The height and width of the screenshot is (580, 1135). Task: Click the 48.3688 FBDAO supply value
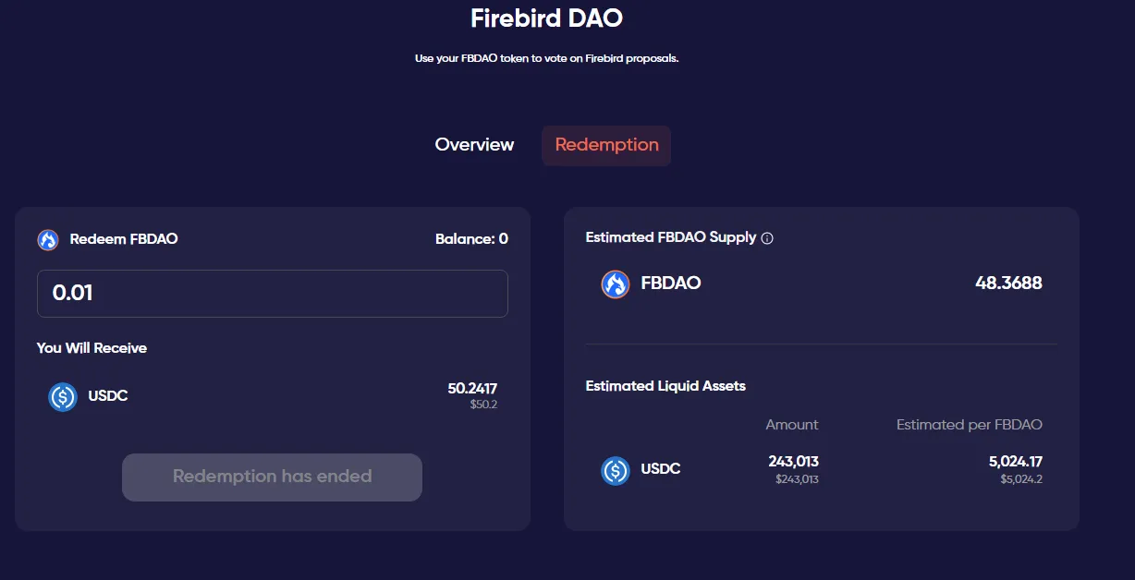coord(1008,284)
